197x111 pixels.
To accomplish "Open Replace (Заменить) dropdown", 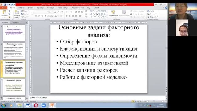I will [x=153, y=14].
